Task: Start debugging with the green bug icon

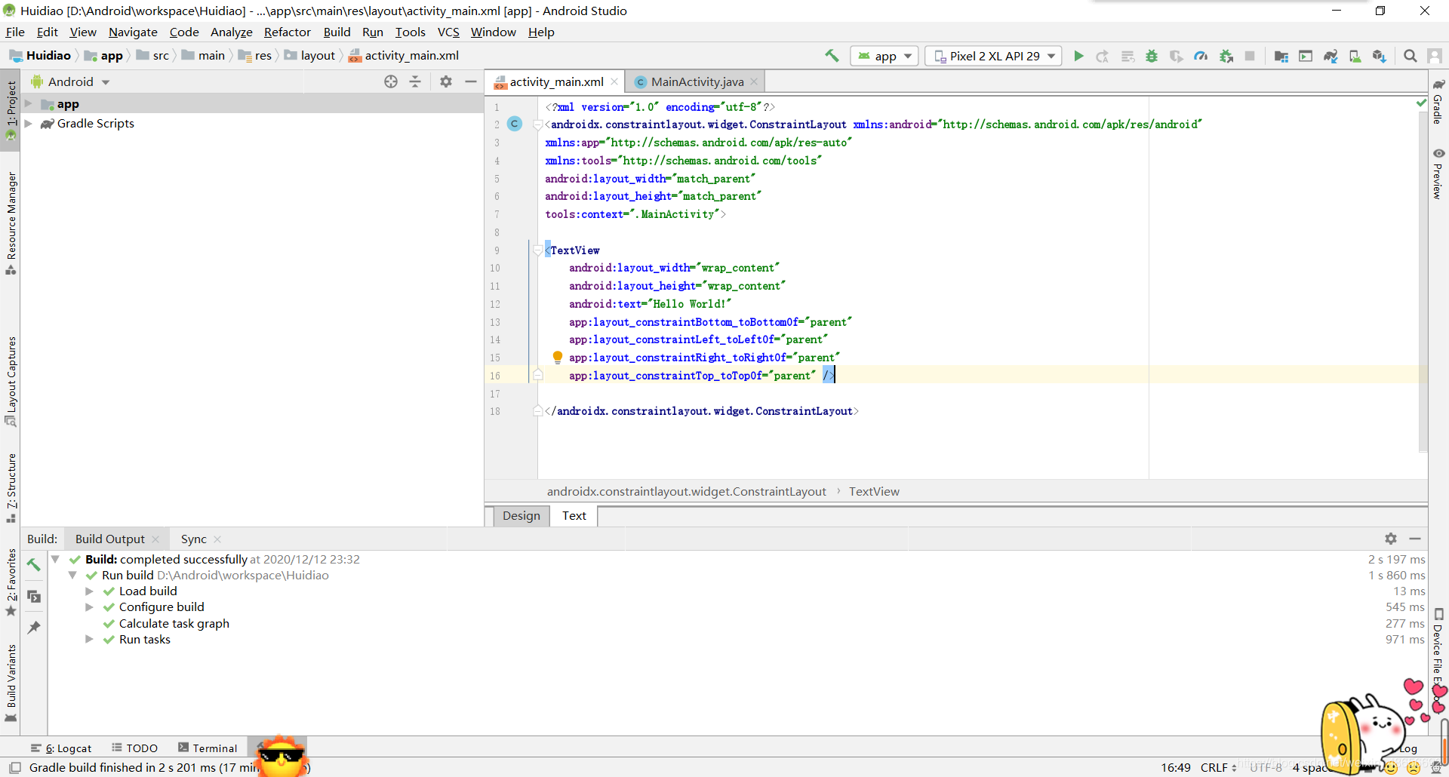Action: (x=1152, y=56)
